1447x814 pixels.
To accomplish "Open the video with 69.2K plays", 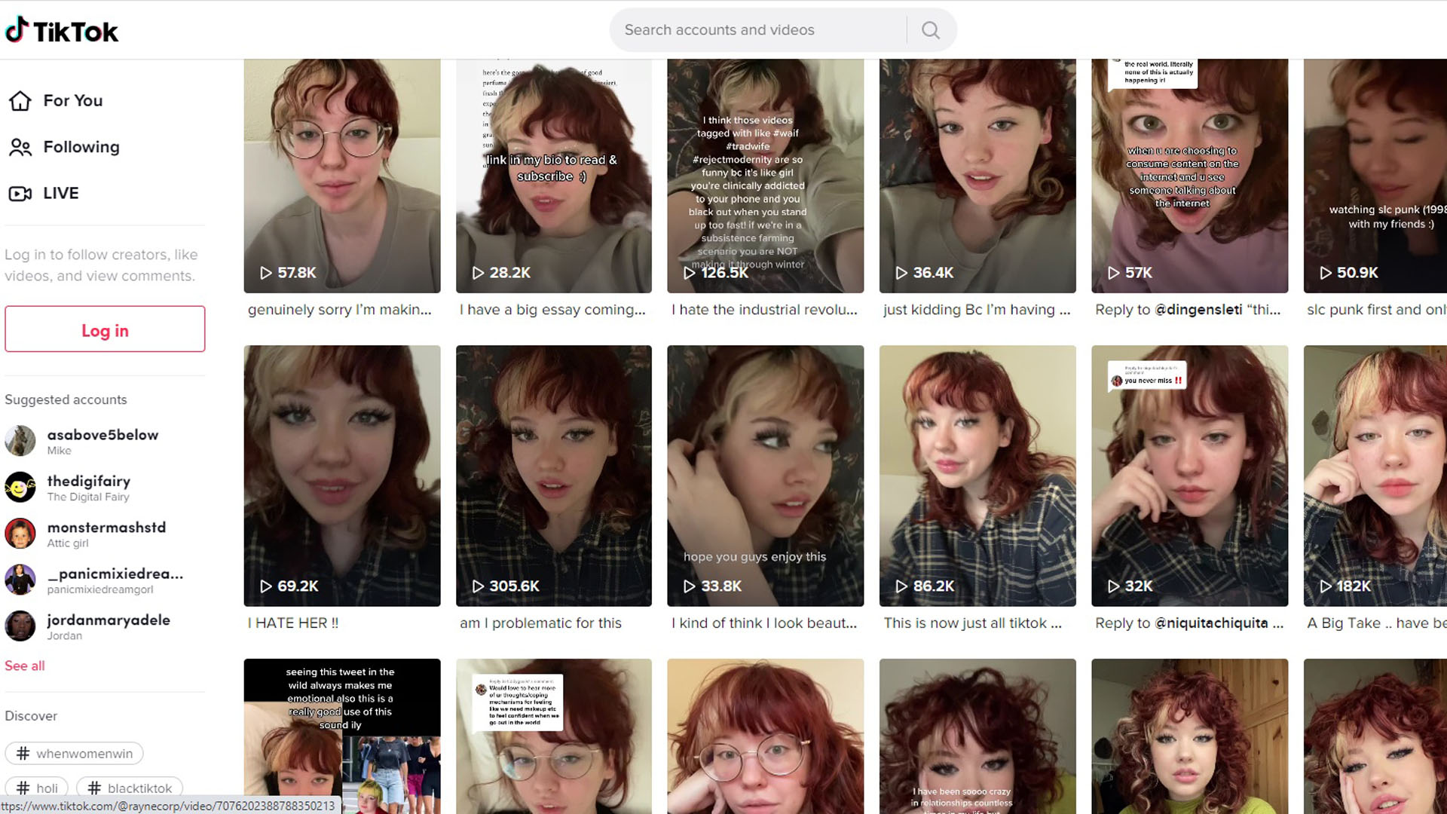I will coord(342,476).
